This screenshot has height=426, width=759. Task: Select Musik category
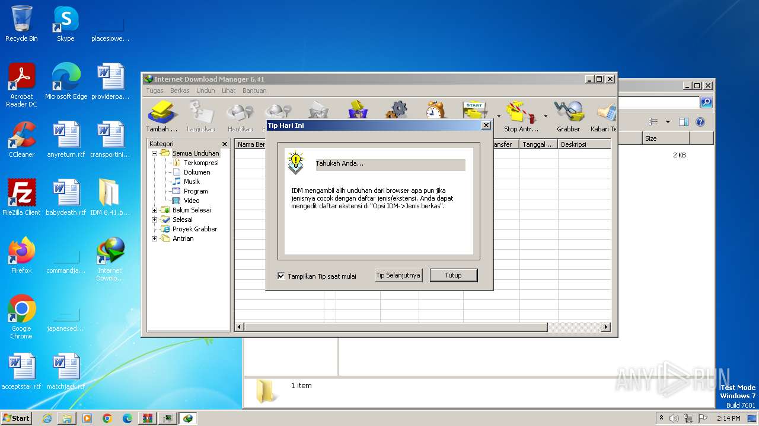point(192,182)
